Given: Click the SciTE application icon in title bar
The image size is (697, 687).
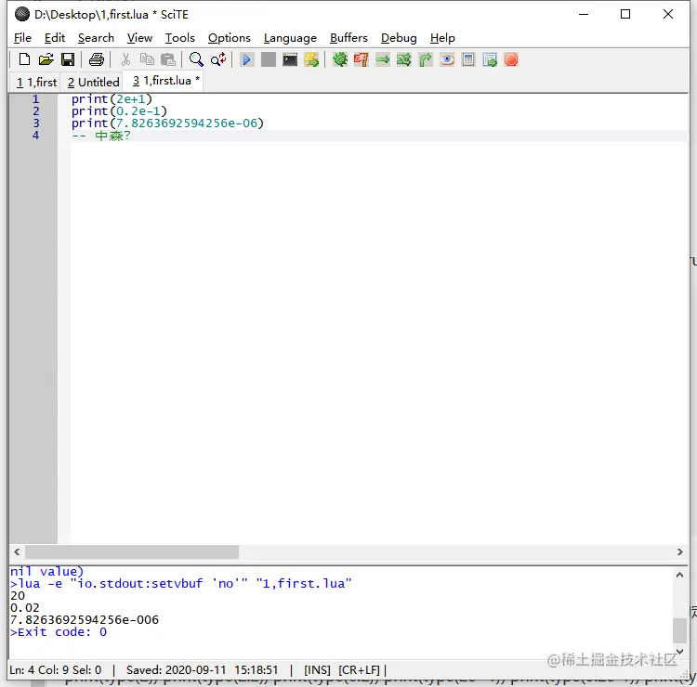Looking at the screenshot, I should click(21, 14).
